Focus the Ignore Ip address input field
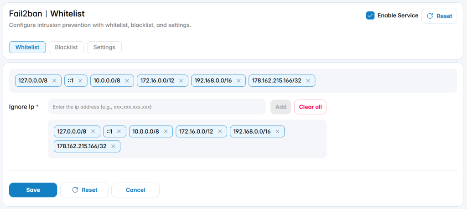 coord(157,107)
